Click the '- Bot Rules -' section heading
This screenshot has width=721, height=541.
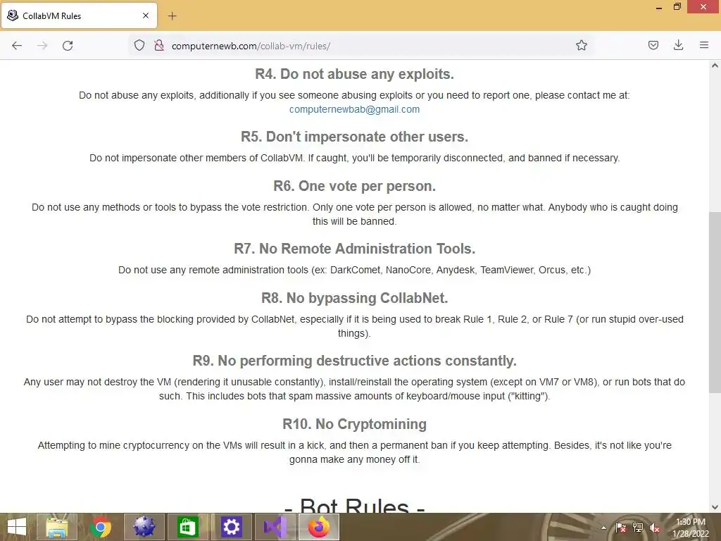pyautogui.click(x=354, y=505)
